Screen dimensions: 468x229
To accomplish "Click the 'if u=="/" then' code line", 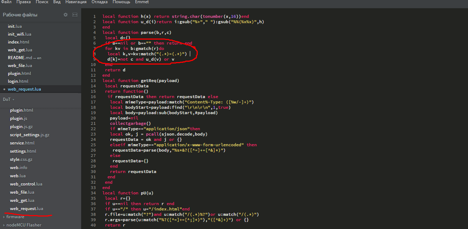I will 147,209.
